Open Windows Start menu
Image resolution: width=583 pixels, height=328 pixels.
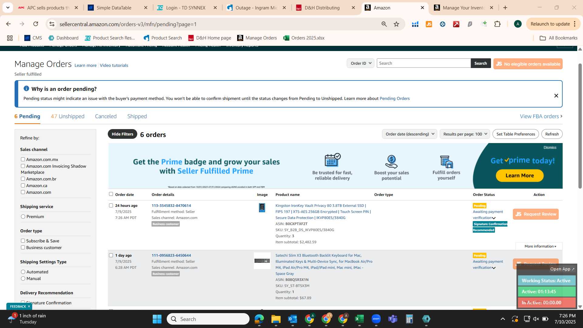157,319
